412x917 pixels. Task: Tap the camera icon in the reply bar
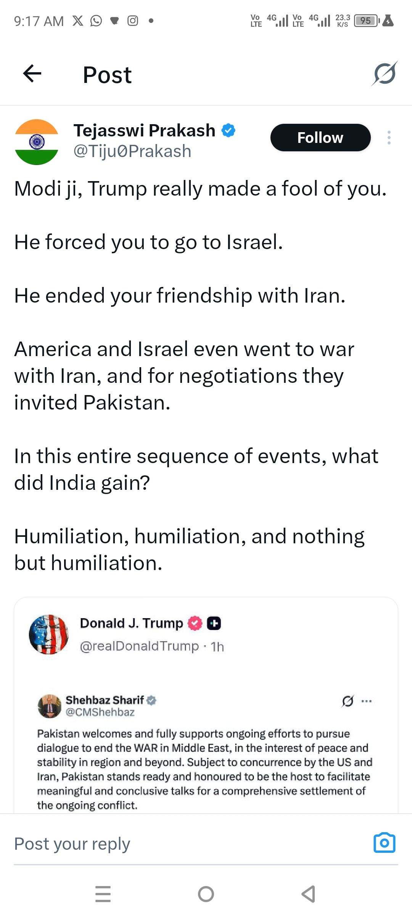[x=384, y=843]
